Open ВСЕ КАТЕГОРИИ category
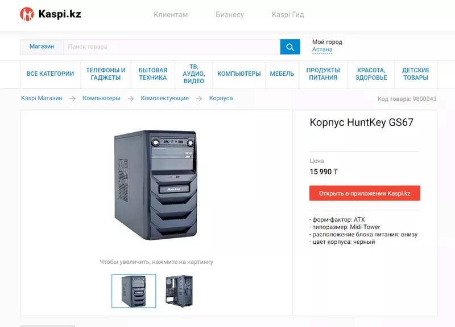 pos(50,74)
